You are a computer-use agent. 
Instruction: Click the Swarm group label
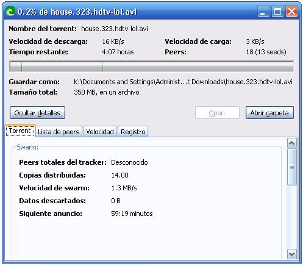27,147
